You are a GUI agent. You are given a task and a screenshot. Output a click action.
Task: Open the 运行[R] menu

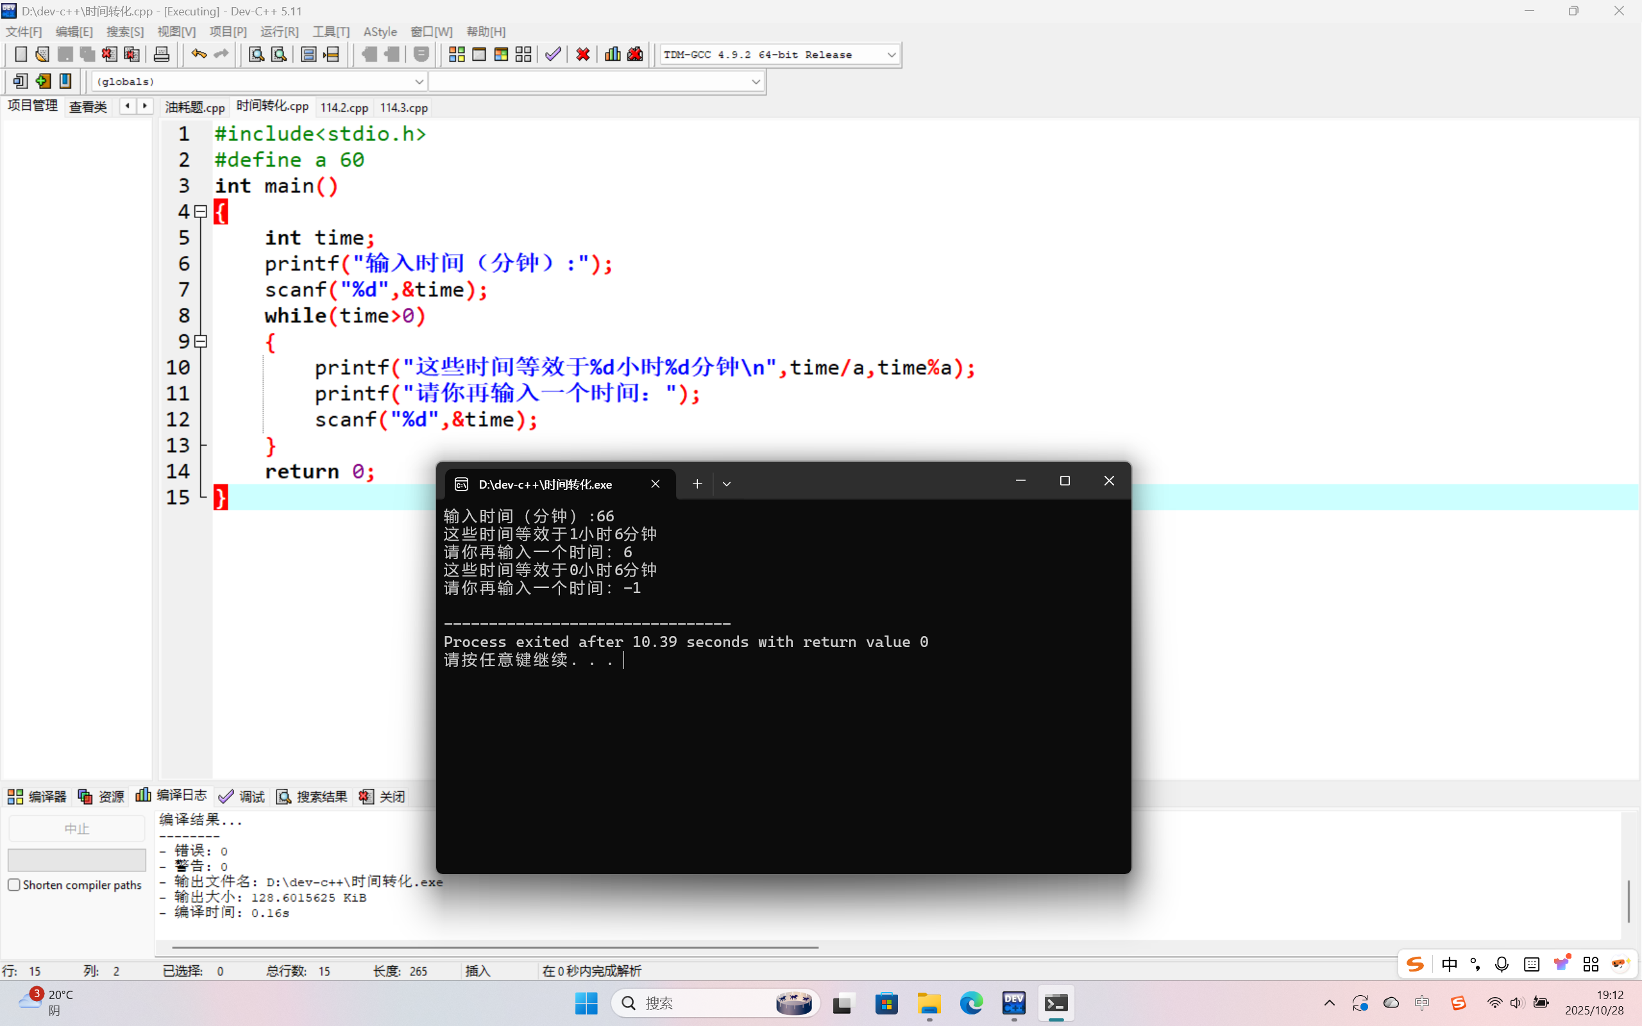click(x=279, y=32)
